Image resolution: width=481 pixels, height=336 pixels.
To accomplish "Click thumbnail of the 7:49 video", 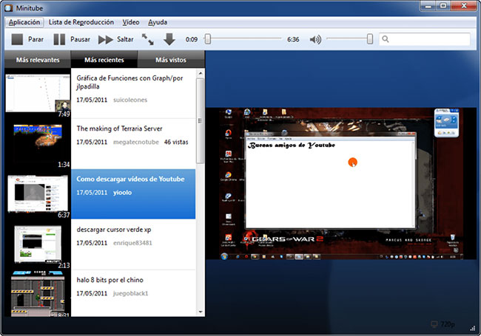I will pyautogui.click(x=38, y=93).
